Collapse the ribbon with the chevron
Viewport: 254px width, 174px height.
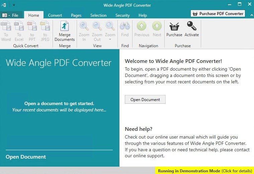point(252,15)
